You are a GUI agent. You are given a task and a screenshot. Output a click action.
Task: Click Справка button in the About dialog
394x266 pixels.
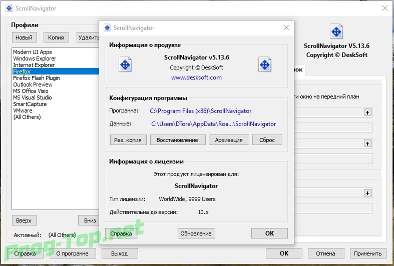(x=121, y=233)
